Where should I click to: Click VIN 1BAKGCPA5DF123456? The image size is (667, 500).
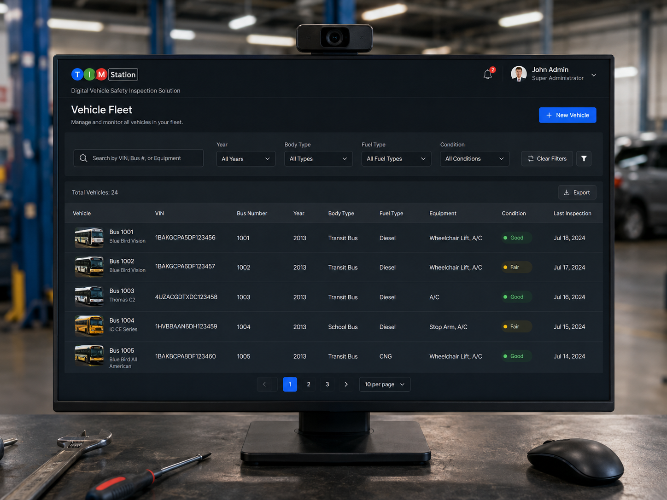[x=185, y=238]
